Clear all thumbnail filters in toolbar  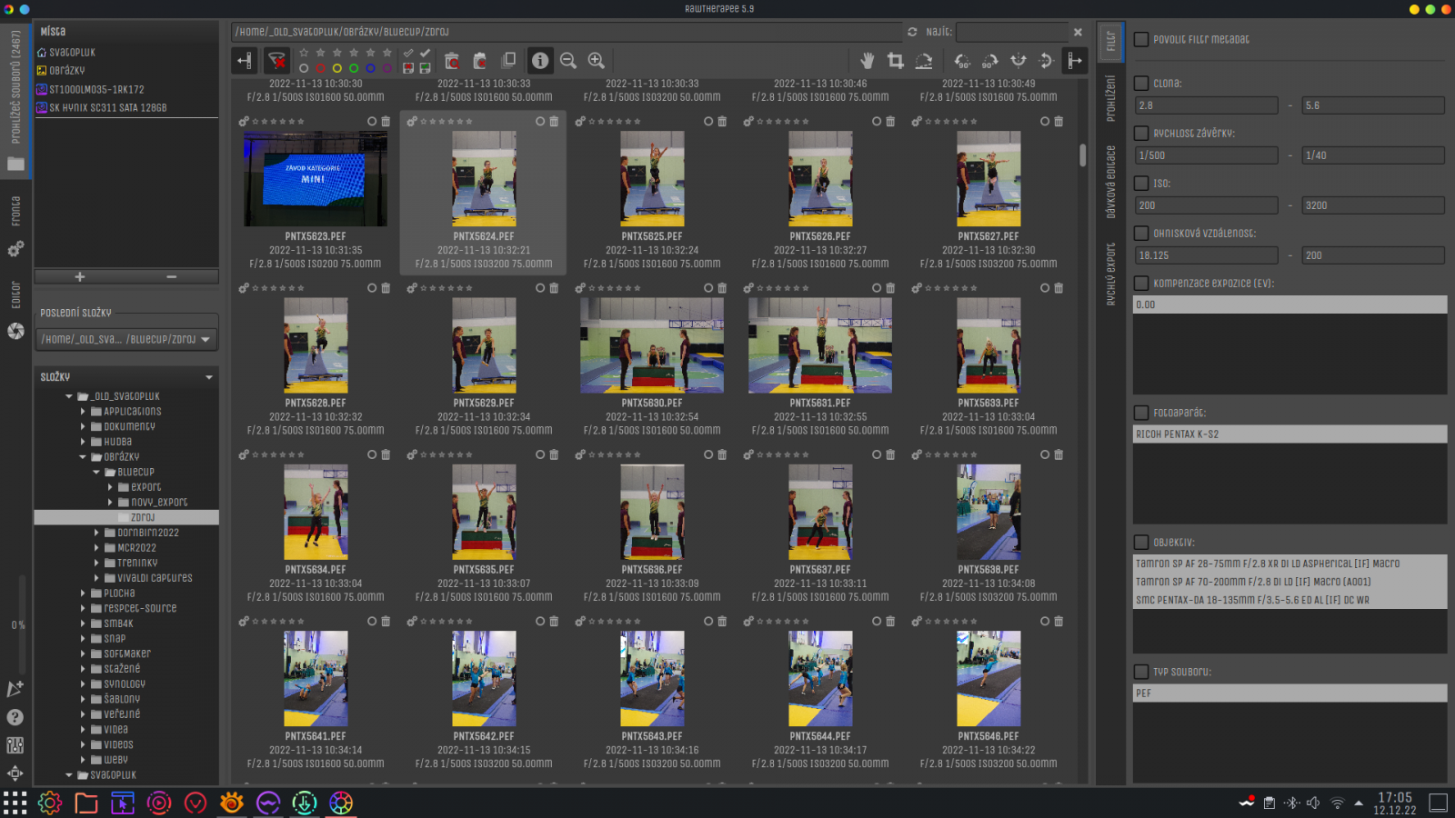coord(277,61)
